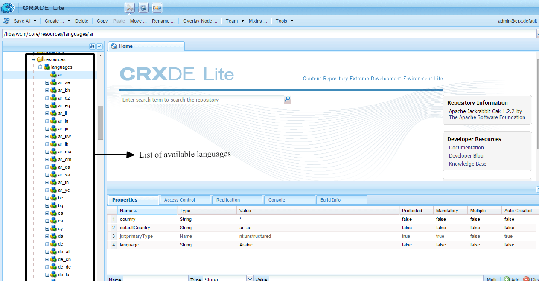This screenshot has width=539, height=281.
Task: Collapse the resources folder node
Action: (x=34, y=60)
